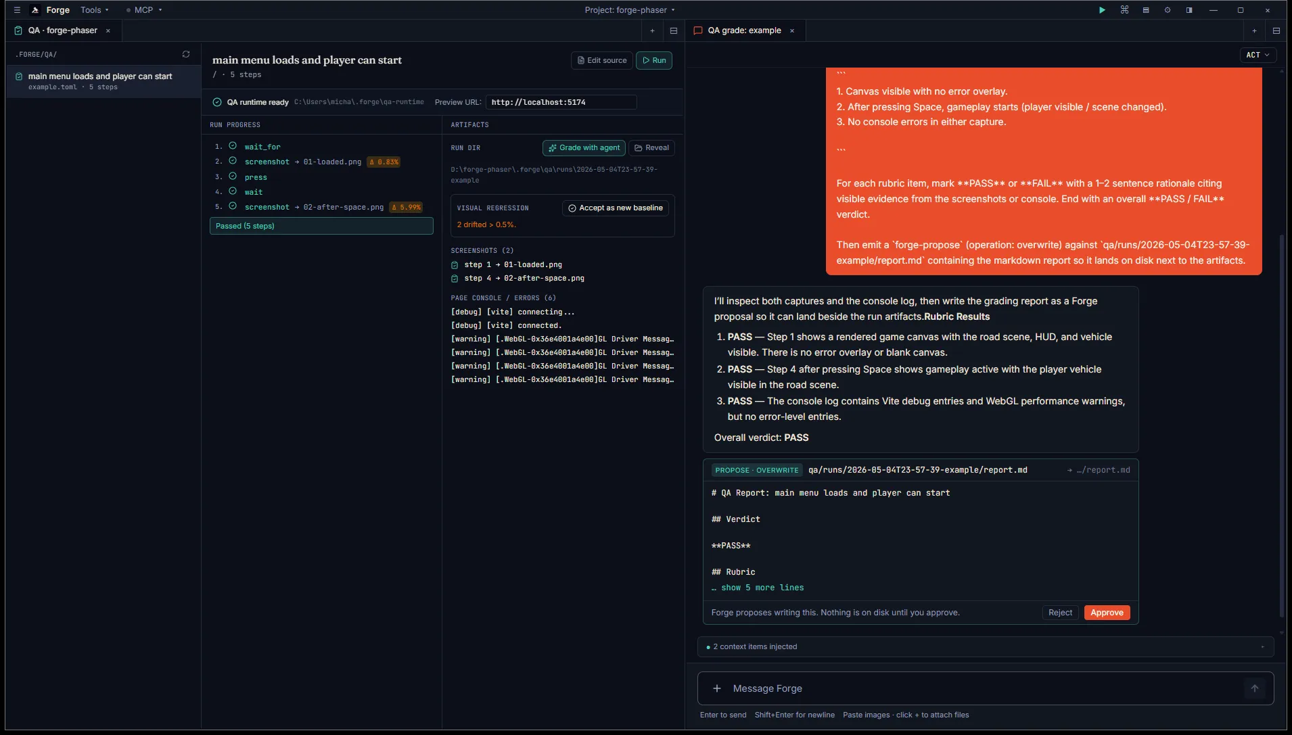Attach files with the plus icon

(717, 688)
